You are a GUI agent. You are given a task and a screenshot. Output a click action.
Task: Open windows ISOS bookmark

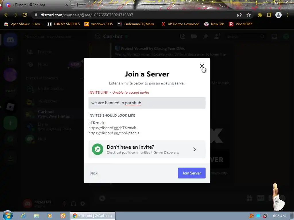99,24
